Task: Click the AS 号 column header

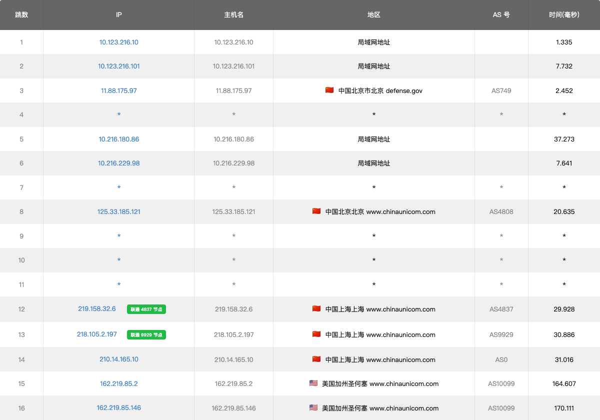Action: pos(501,15)
